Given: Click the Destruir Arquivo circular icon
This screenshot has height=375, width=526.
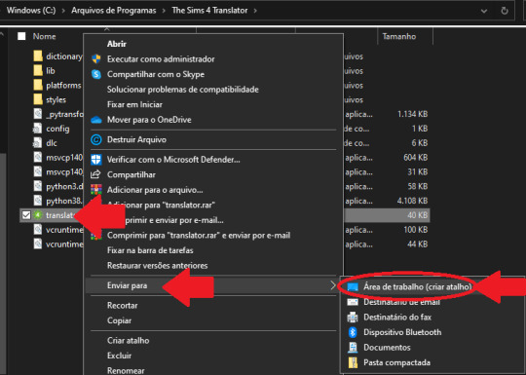Looking at the screenshot, I should click(x=95, y=139).
